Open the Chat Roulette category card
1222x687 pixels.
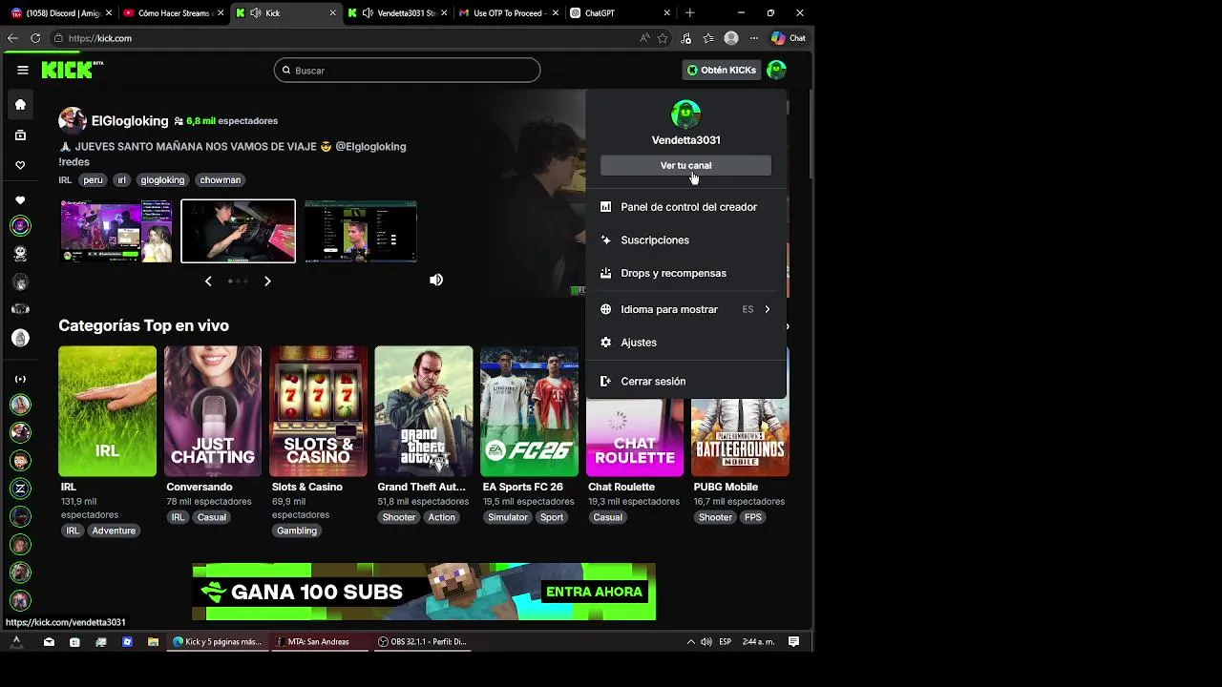tap(635, 437)
